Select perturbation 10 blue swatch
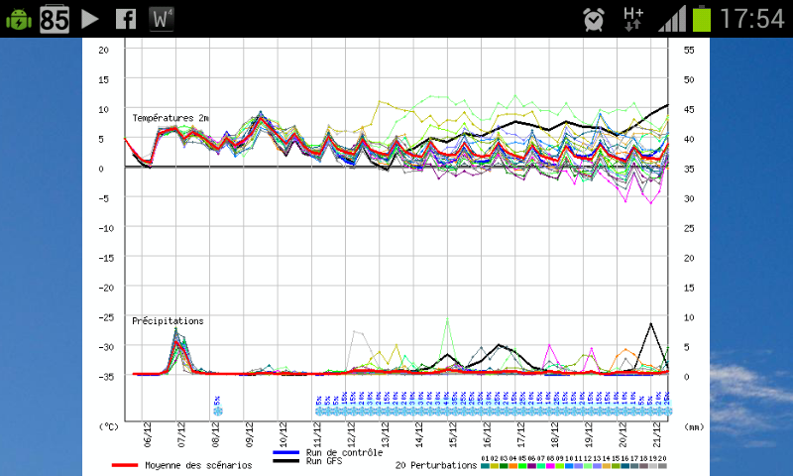The image size is (793, 476). coord(569,466)
